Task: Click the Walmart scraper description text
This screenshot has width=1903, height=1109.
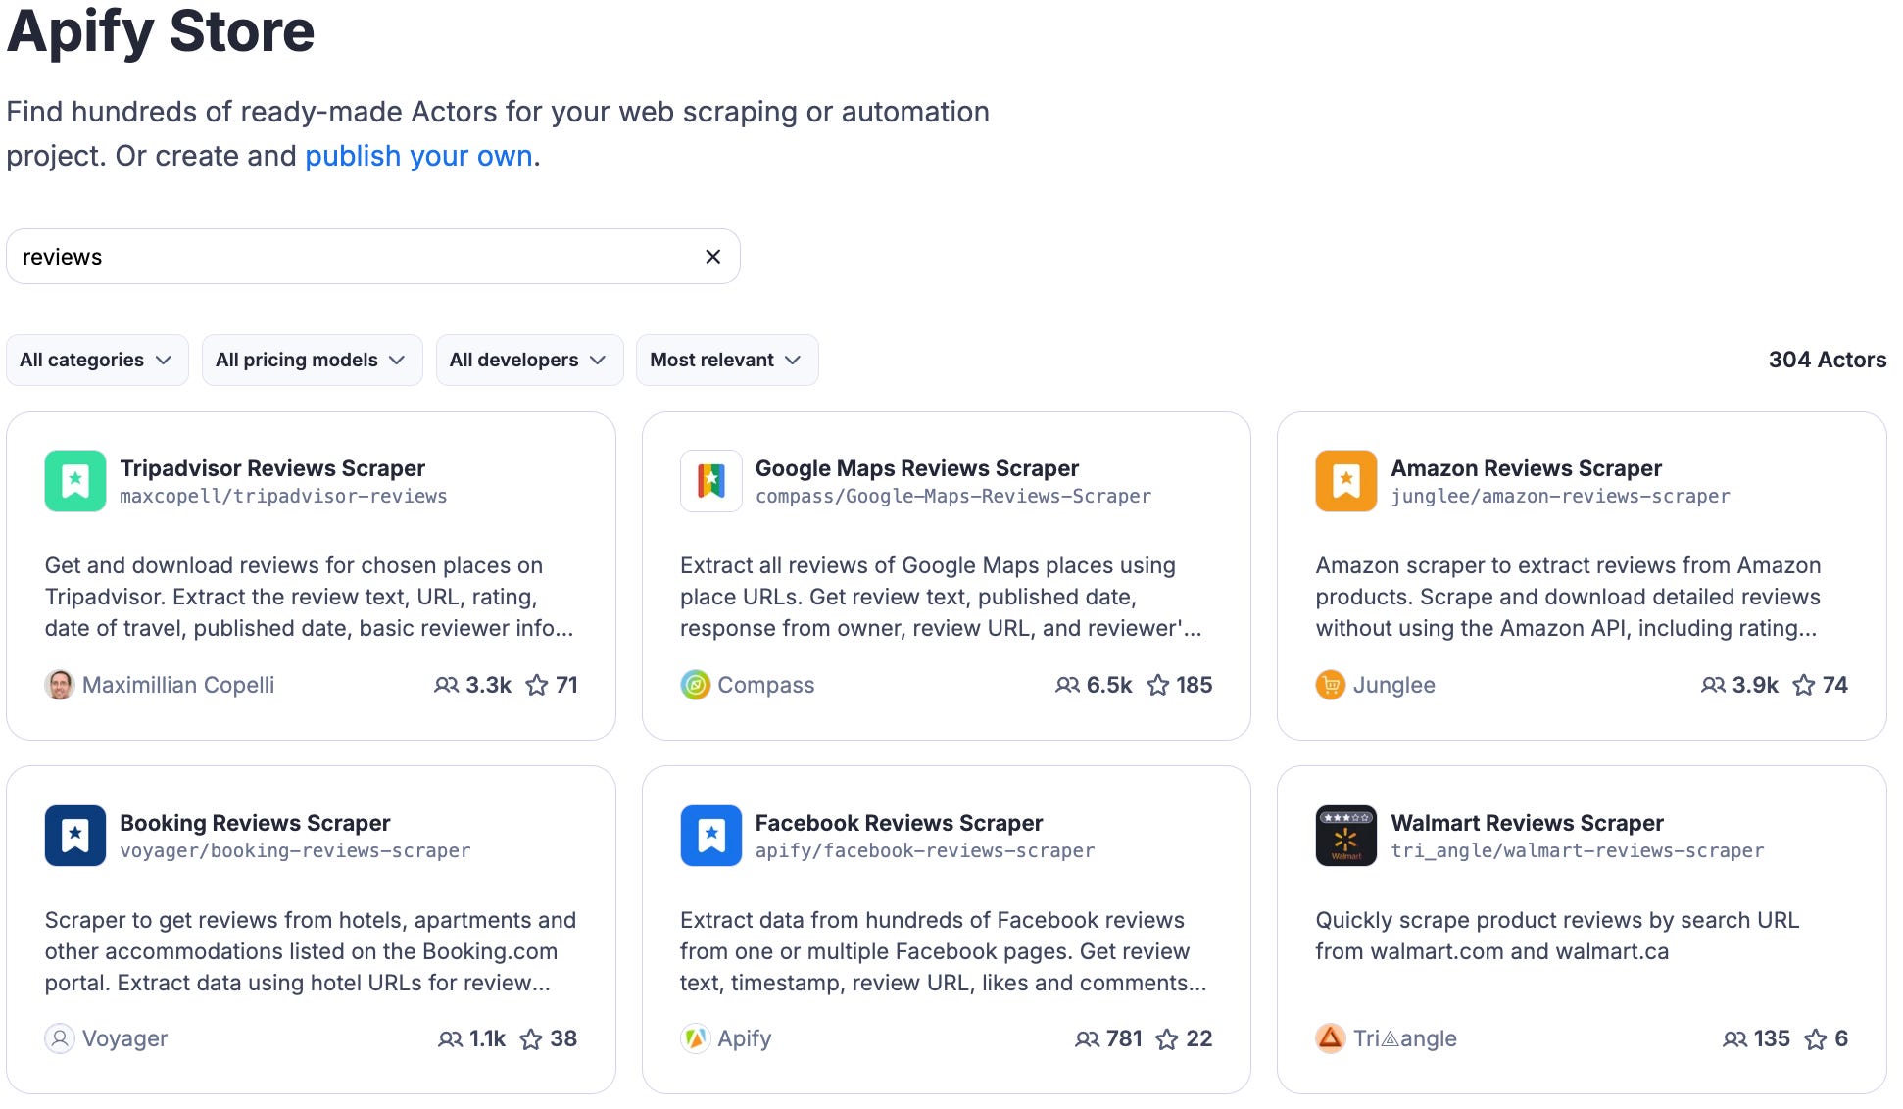Action: 1557,936
